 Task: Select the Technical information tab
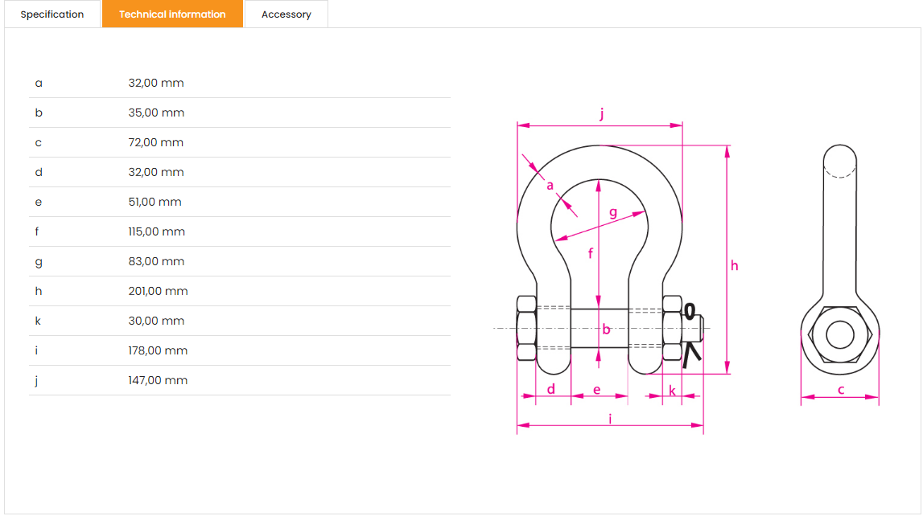[x=172, y=14]
